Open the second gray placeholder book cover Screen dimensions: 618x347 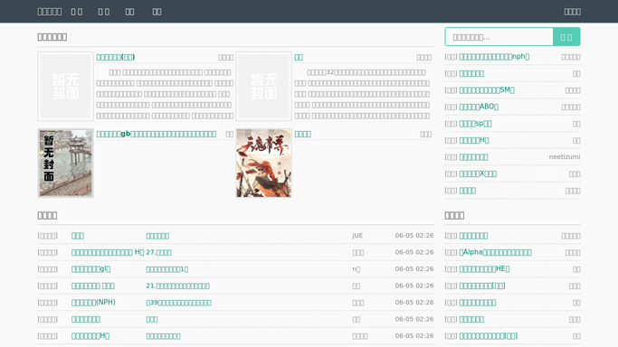point(263,86)
